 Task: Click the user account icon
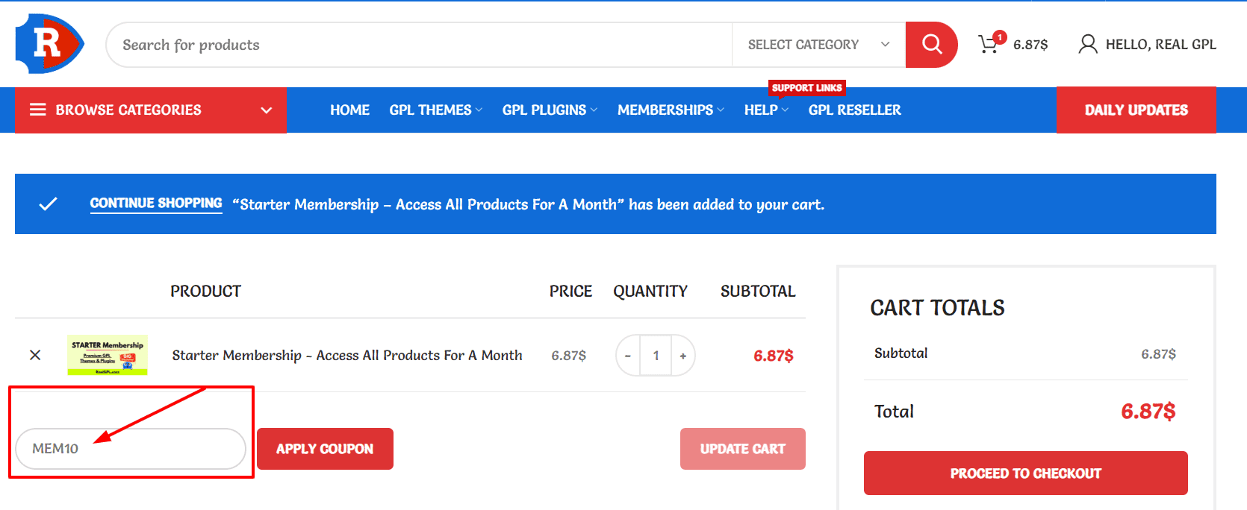point(1088,44)
